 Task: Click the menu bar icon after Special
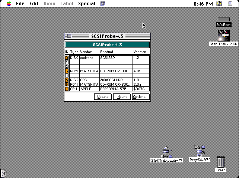[x=103, y=3]
